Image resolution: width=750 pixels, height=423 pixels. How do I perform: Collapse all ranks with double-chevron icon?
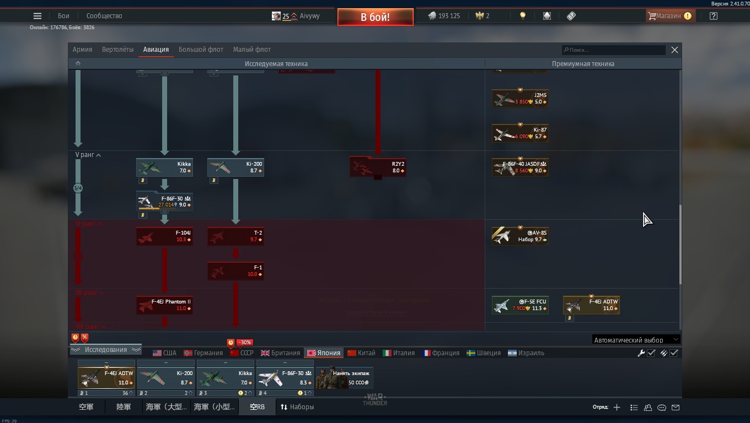tap(78, 64)
